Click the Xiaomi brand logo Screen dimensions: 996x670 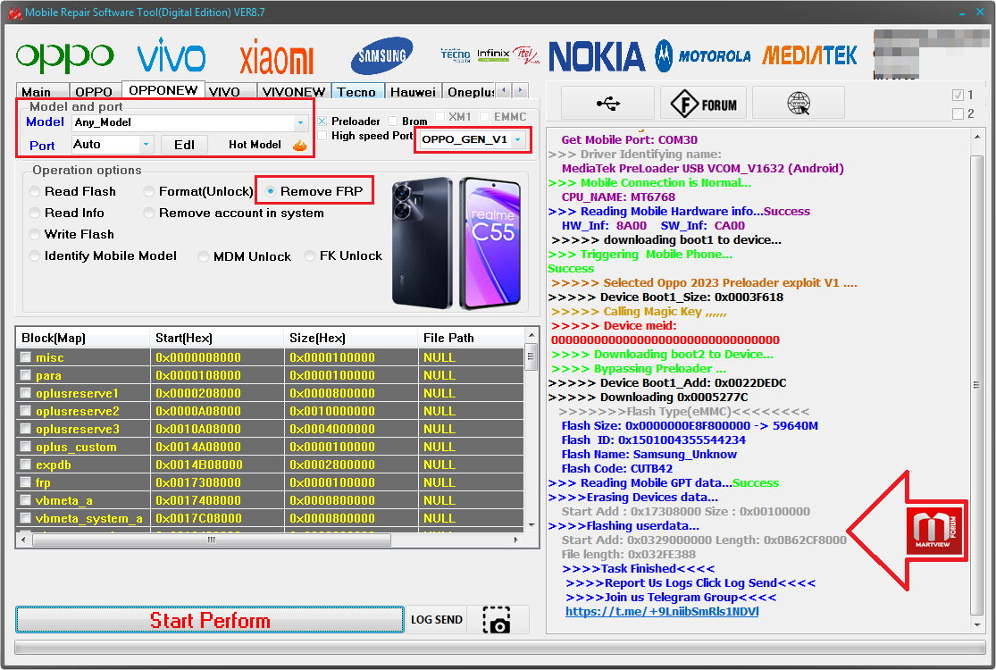click(277, 58)
